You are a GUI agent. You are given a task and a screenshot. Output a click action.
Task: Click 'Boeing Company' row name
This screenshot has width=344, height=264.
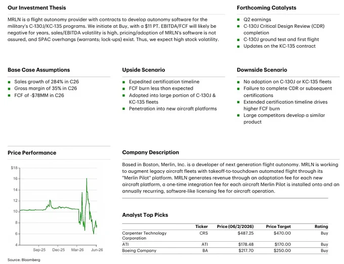tap(139, 250)
